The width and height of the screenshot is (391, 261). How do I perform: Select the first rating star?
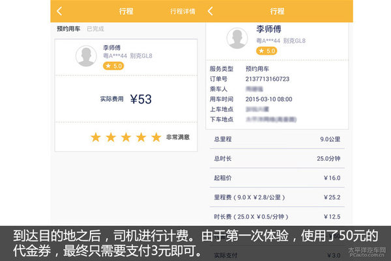(x=96, y=137)
